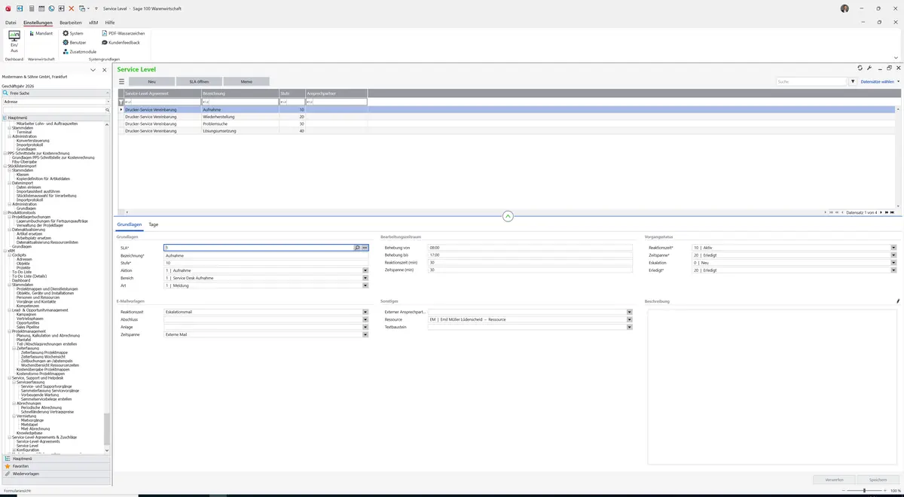Open the hamburger menu beside the Neu button
The width and height of the screenshot is (904, 497).
[x=121, y=81]
